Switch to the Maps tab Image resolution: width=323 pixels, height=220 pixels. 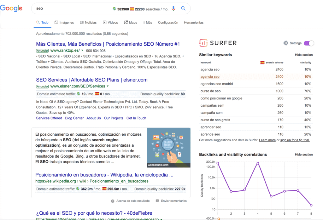coord(131,22)
